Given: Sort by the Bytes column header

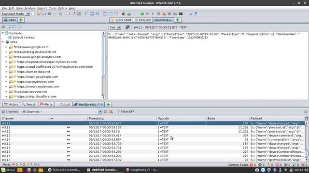Looking at the screenshot, I should pos(227,119).
